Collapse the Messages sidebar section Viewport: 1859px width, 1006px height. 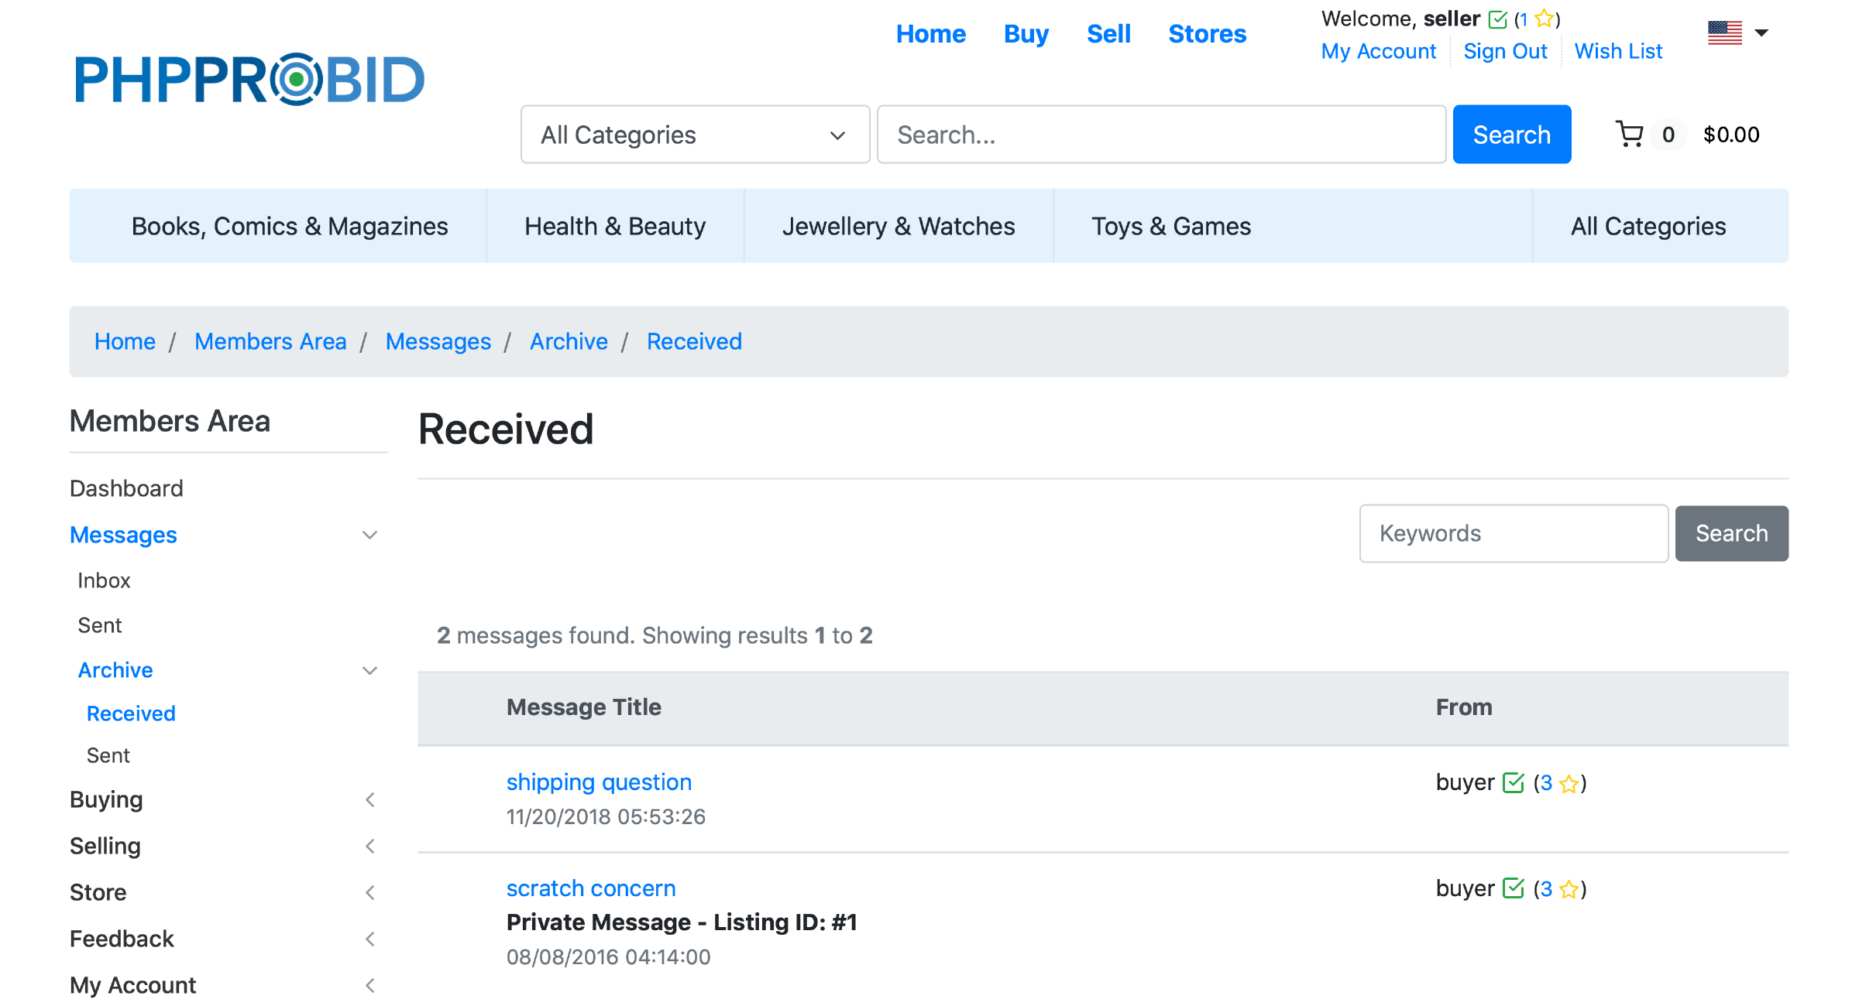[369, 536]
